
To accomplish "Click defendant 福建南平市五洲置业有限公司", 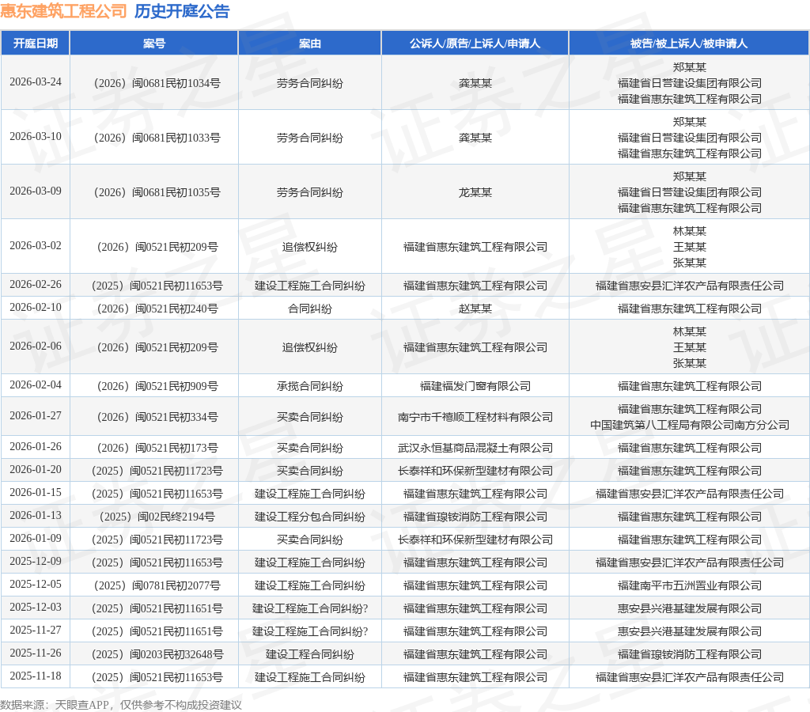I will coord(690,585).
